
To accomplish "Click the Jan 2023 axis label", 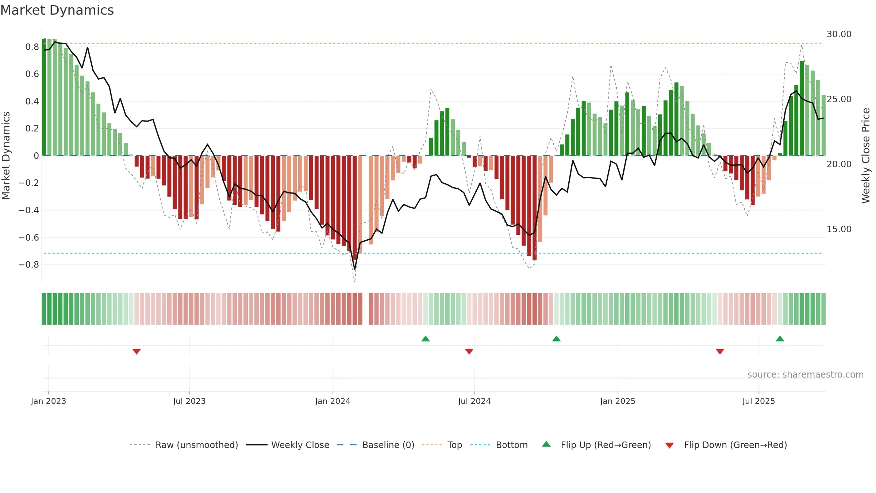I will click(x=49, y=401).
